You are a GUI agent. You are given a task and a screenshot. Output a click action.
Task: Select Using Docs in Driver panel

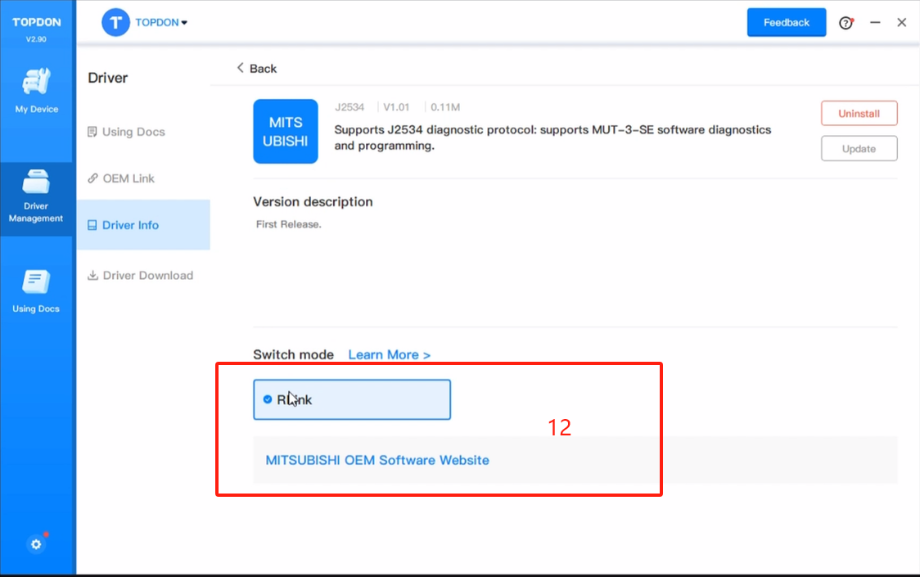pyautogui.click(x=133, y=132)
